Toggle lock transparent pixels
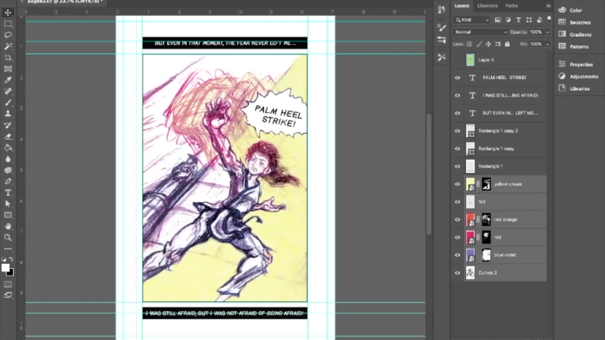 tap(469, 44)
